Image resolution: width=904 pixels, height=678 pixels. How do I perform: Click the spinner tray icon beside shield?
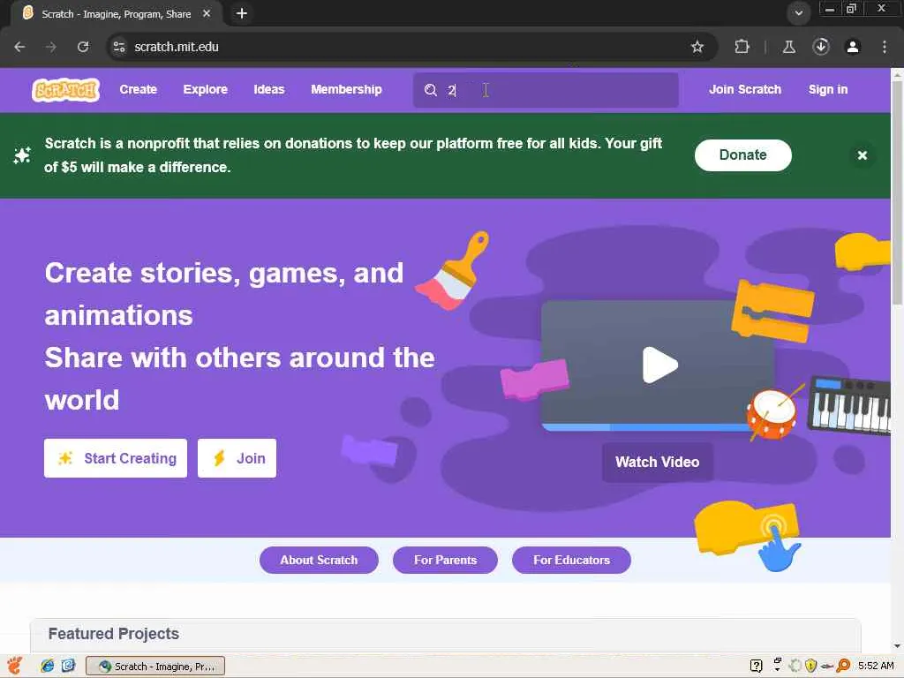coord(795,666)
